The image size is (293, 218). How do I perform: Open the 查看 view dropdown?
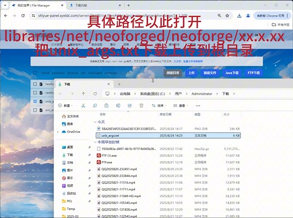180,105
